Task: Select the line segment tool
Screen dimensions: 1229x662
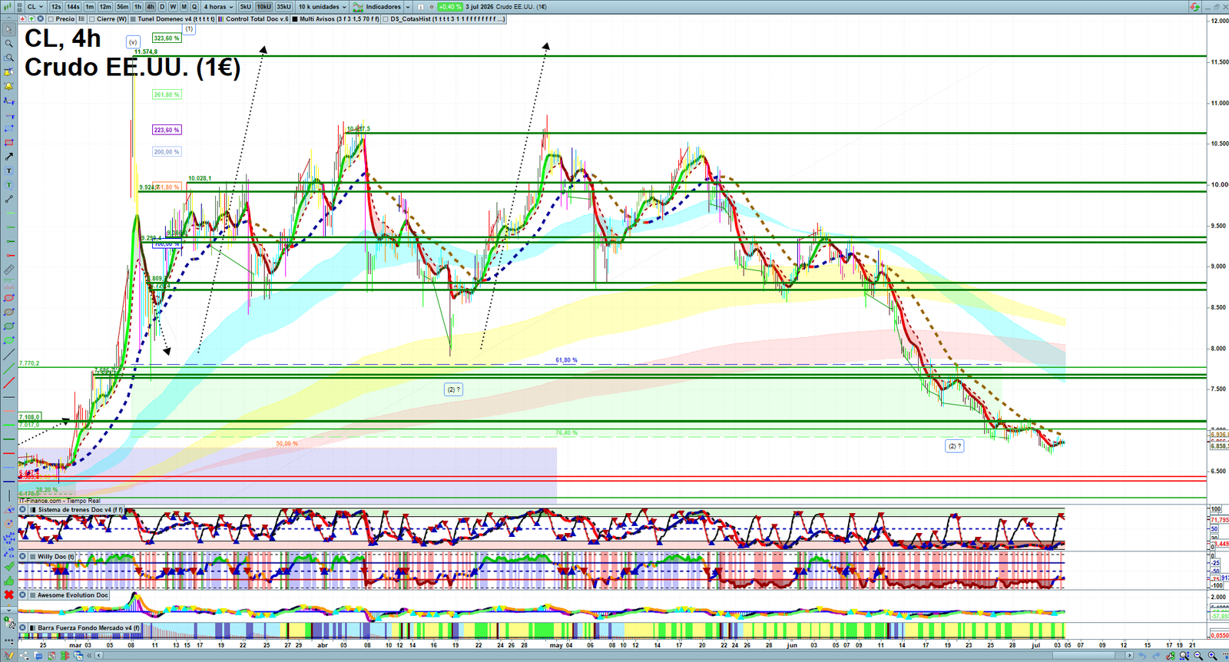Action: [x=8, y=199]
